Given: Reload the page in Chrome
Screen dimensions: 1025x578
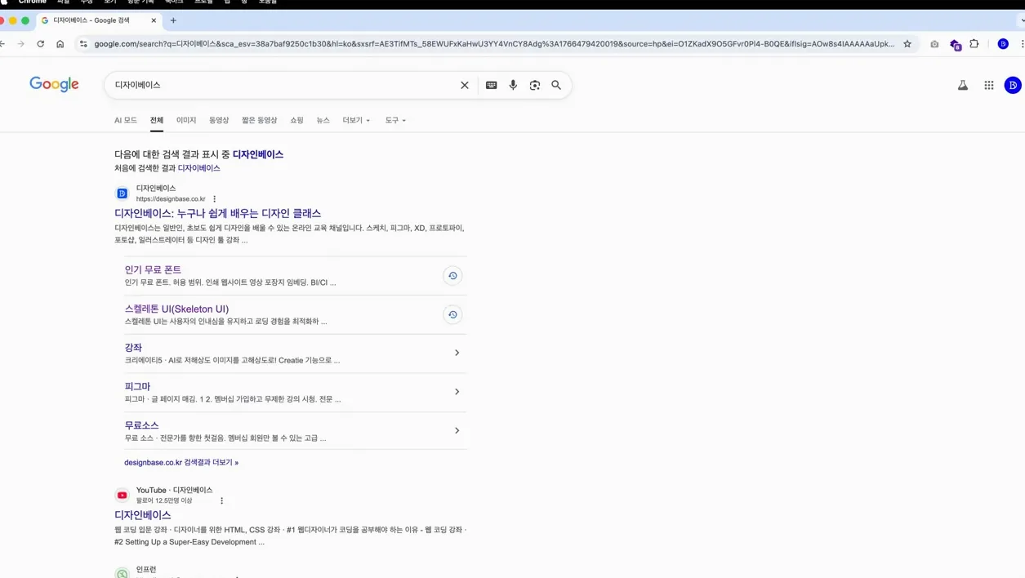Looking at the screenshot, I should (40, 44).
